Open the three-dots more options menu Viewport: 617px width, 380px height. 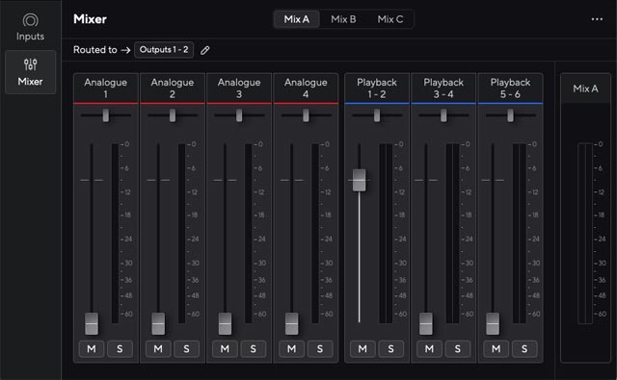597,19
